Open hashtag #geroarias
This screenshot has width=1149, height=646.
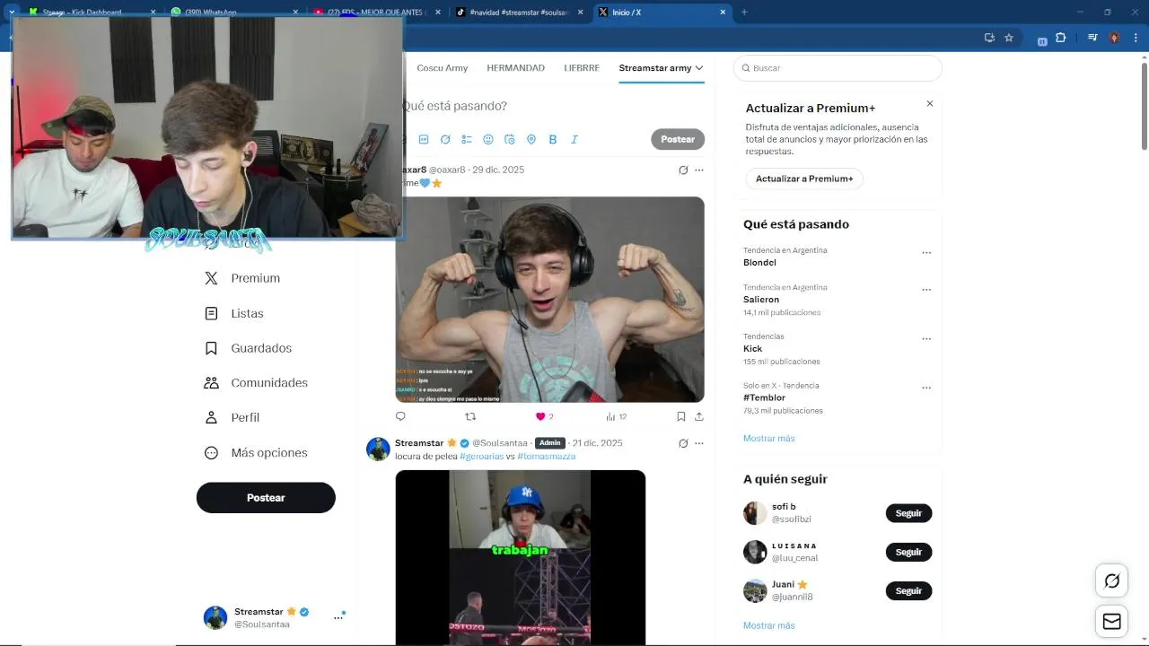[482, 457]
